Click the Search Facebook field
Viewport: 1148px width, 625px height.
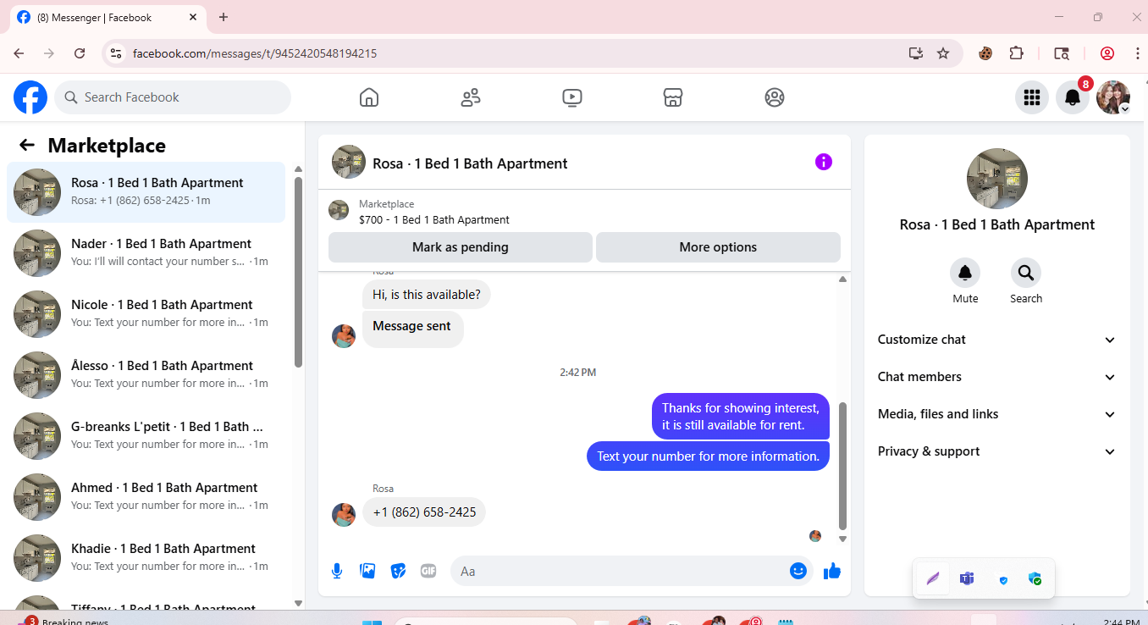pyautogui.click(x=173, y=97)
